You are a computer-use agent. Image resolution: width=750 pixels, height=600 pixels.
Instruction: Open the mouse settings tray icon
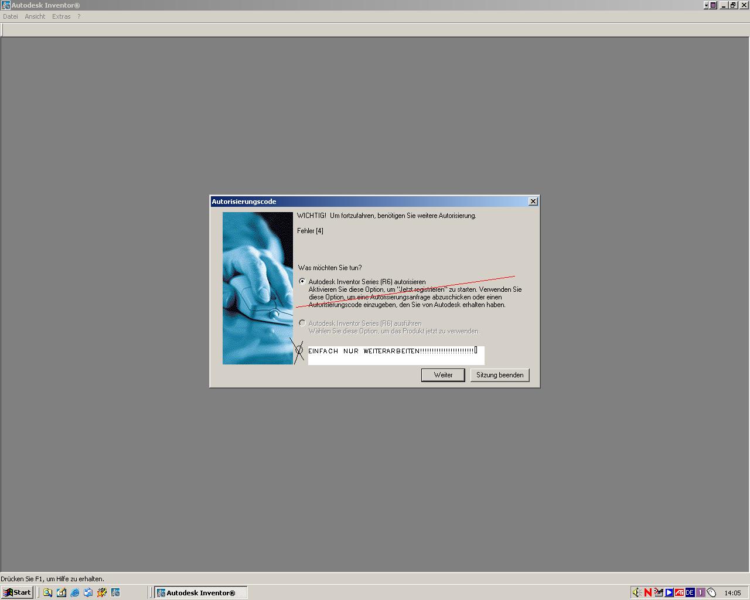click(711, 592)
